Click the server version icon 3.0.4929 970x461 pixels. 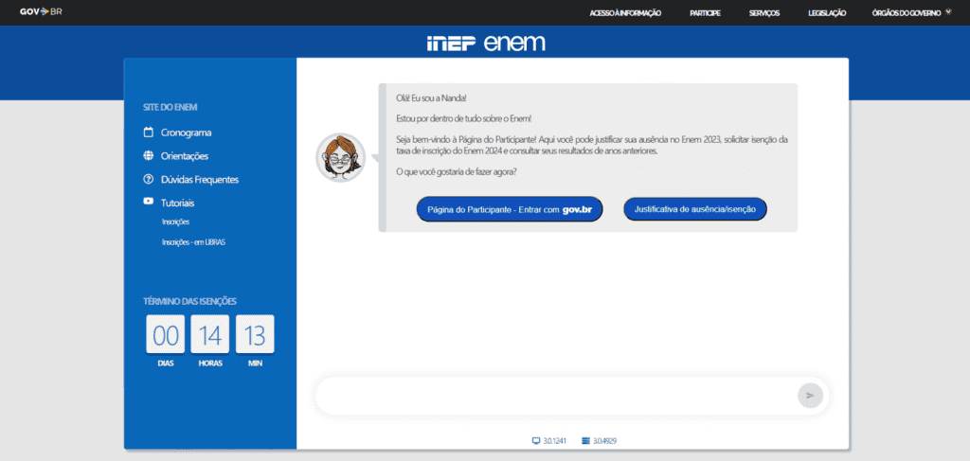coord(585,441)
